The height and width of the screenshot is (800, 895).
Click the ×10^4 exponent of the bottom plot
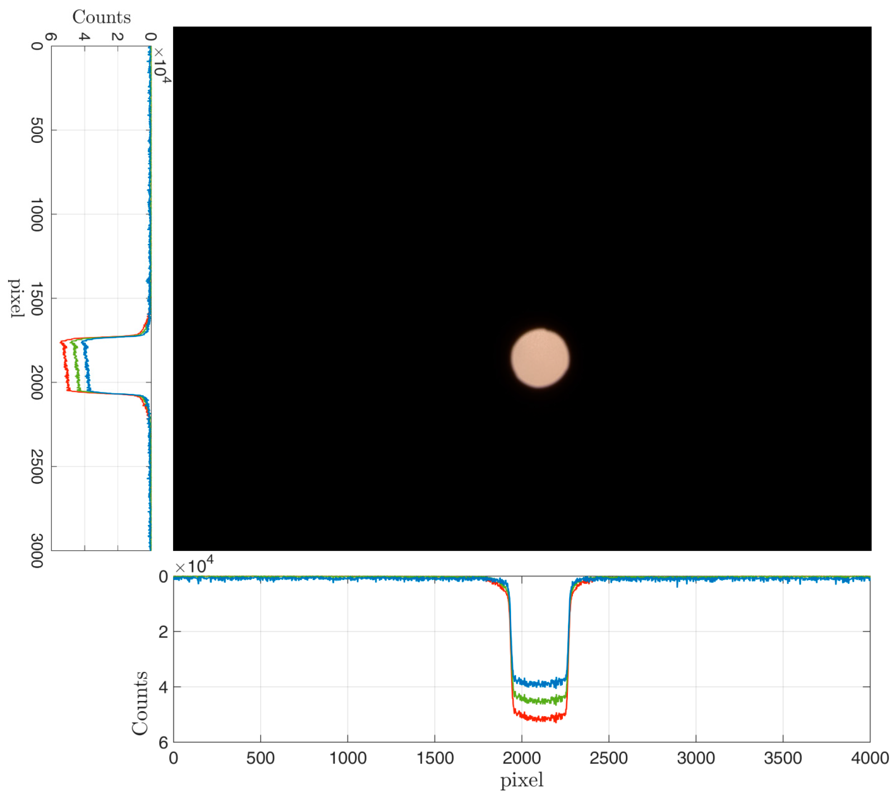[x=194, y=565]
